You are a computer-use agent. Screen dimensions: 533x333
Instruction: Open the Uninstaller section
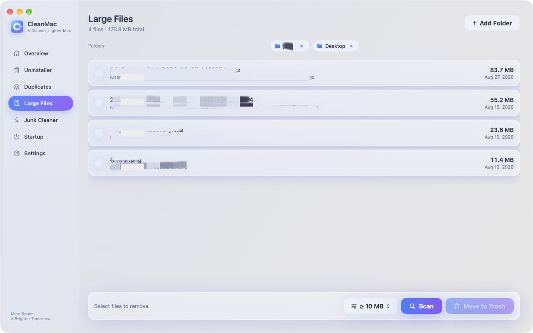[x=41, y=70]
